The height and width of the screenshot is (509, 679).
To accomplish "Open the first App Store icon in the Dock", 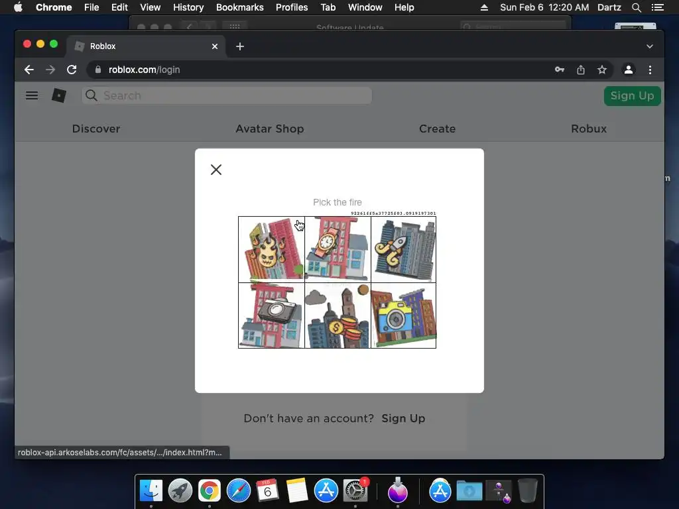I will (x=326, y=490).
